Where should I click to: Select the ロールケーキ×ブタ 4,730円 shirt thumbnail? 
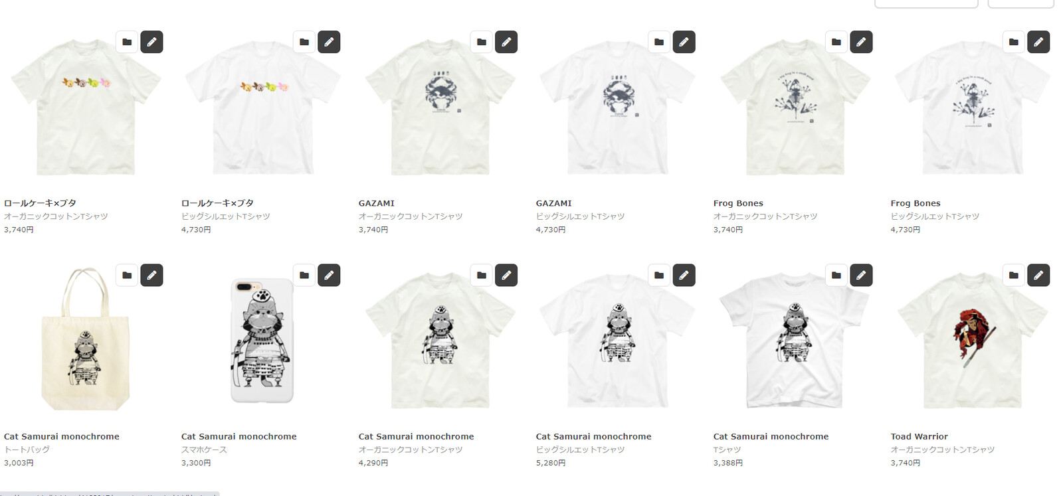point(263,108)
